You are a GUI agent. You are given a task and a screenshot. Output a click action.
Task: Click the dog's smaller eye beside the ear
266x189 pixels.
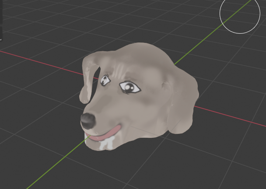pyautogui.click(x=105, y=80)
